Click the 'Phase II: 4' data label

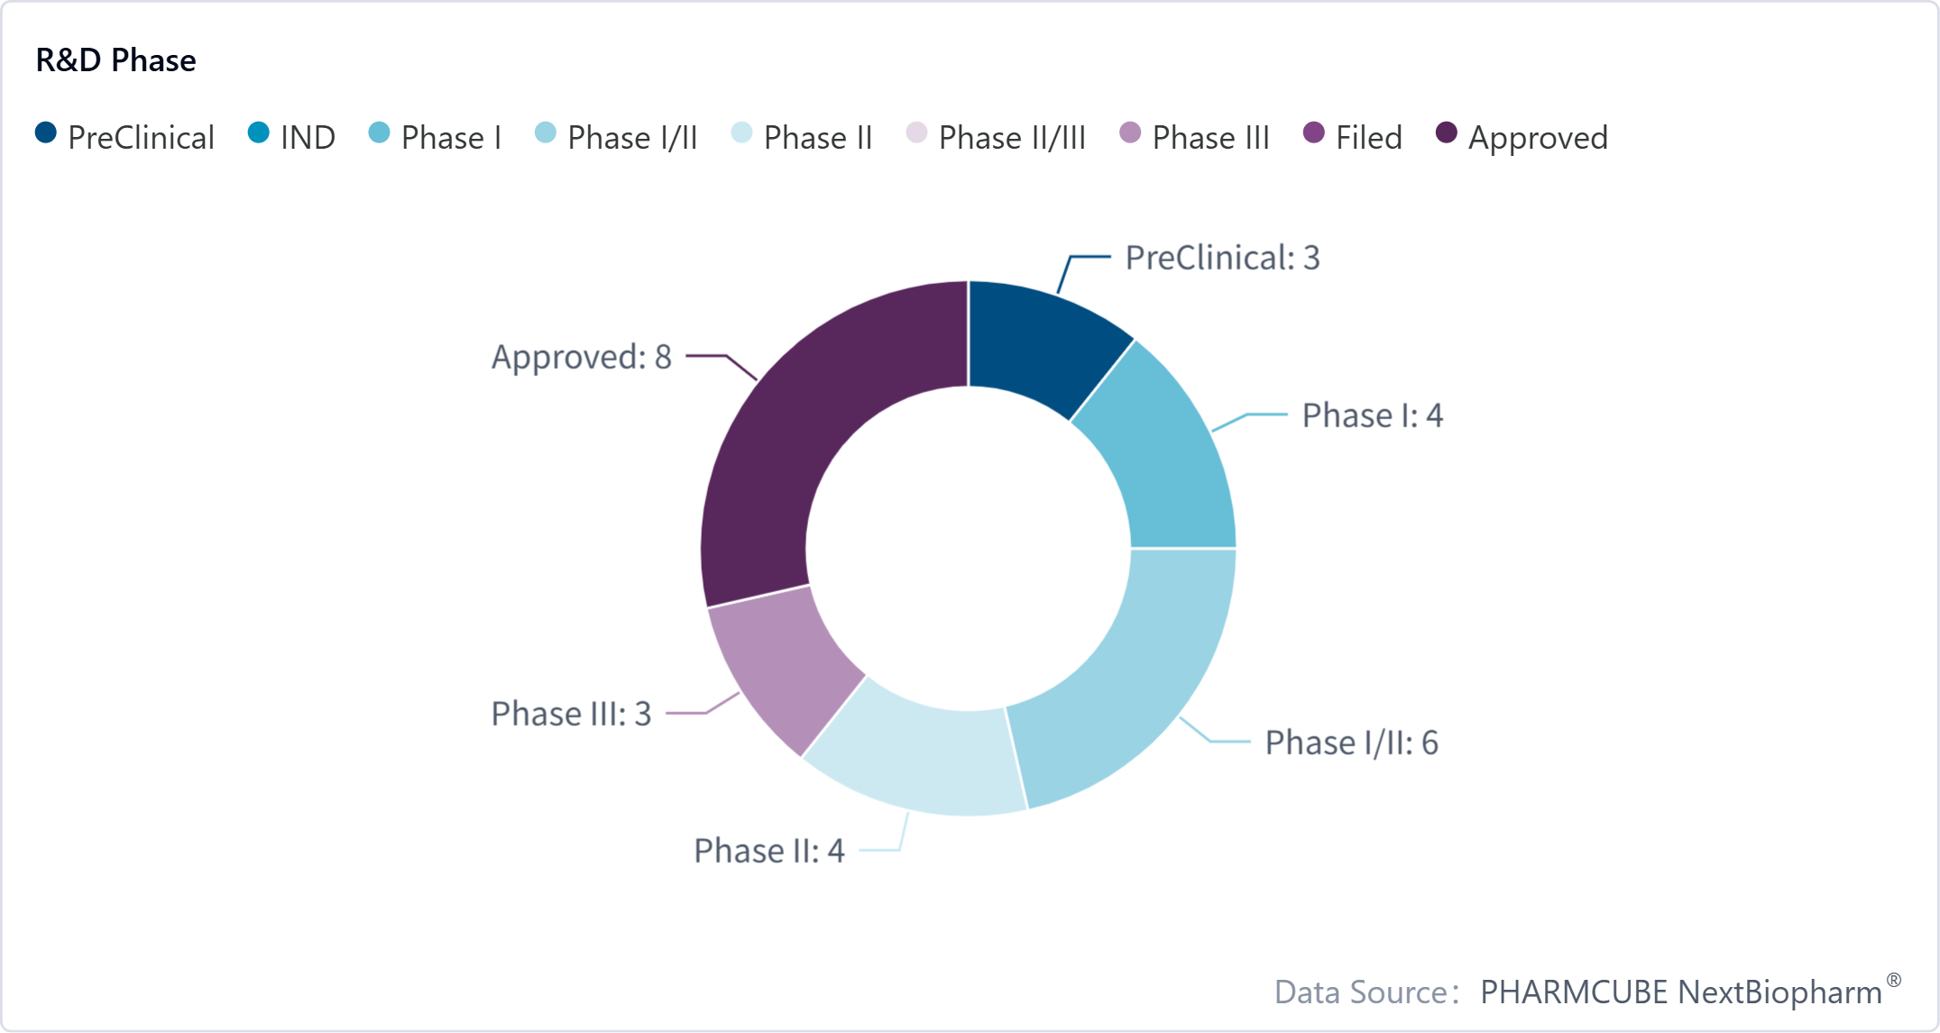[769, 851]
